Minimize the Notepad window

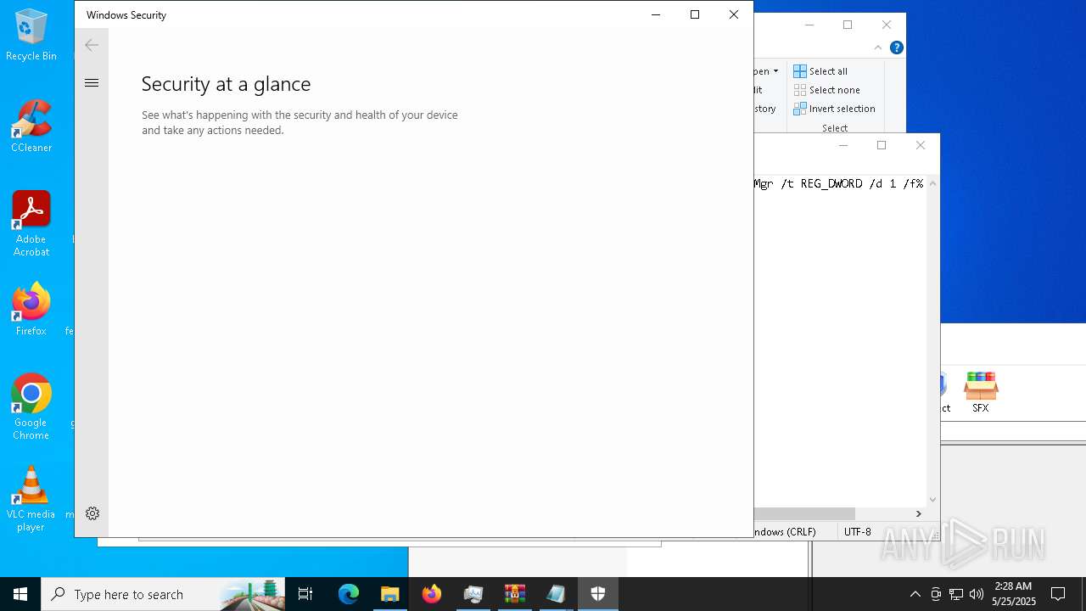842,145
